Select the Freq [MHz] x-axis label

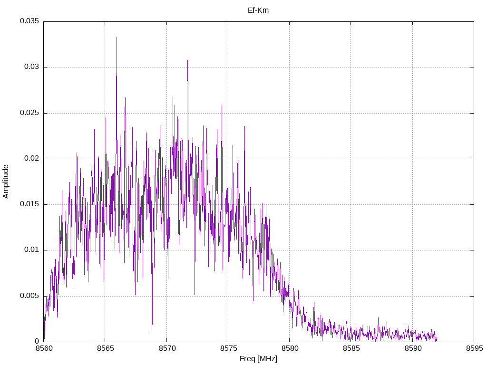(258, 359)
